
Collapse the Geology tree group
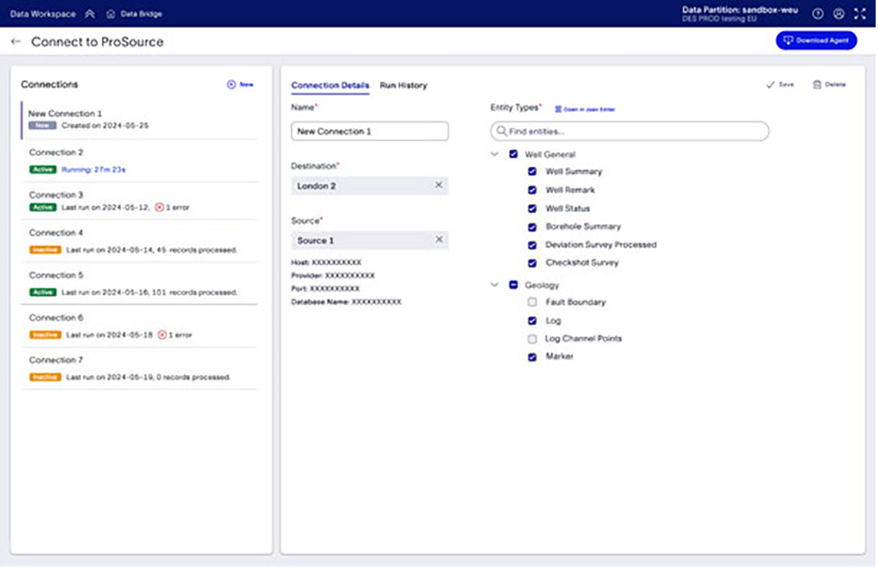[x=495, y=285]
